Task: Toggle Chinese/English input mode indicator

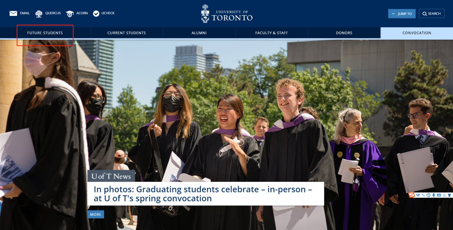Action: tap(418, 195)
